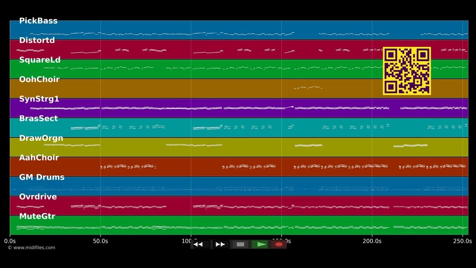Select the BrasSect track label

pyautogui.click(x=38, y=118)
